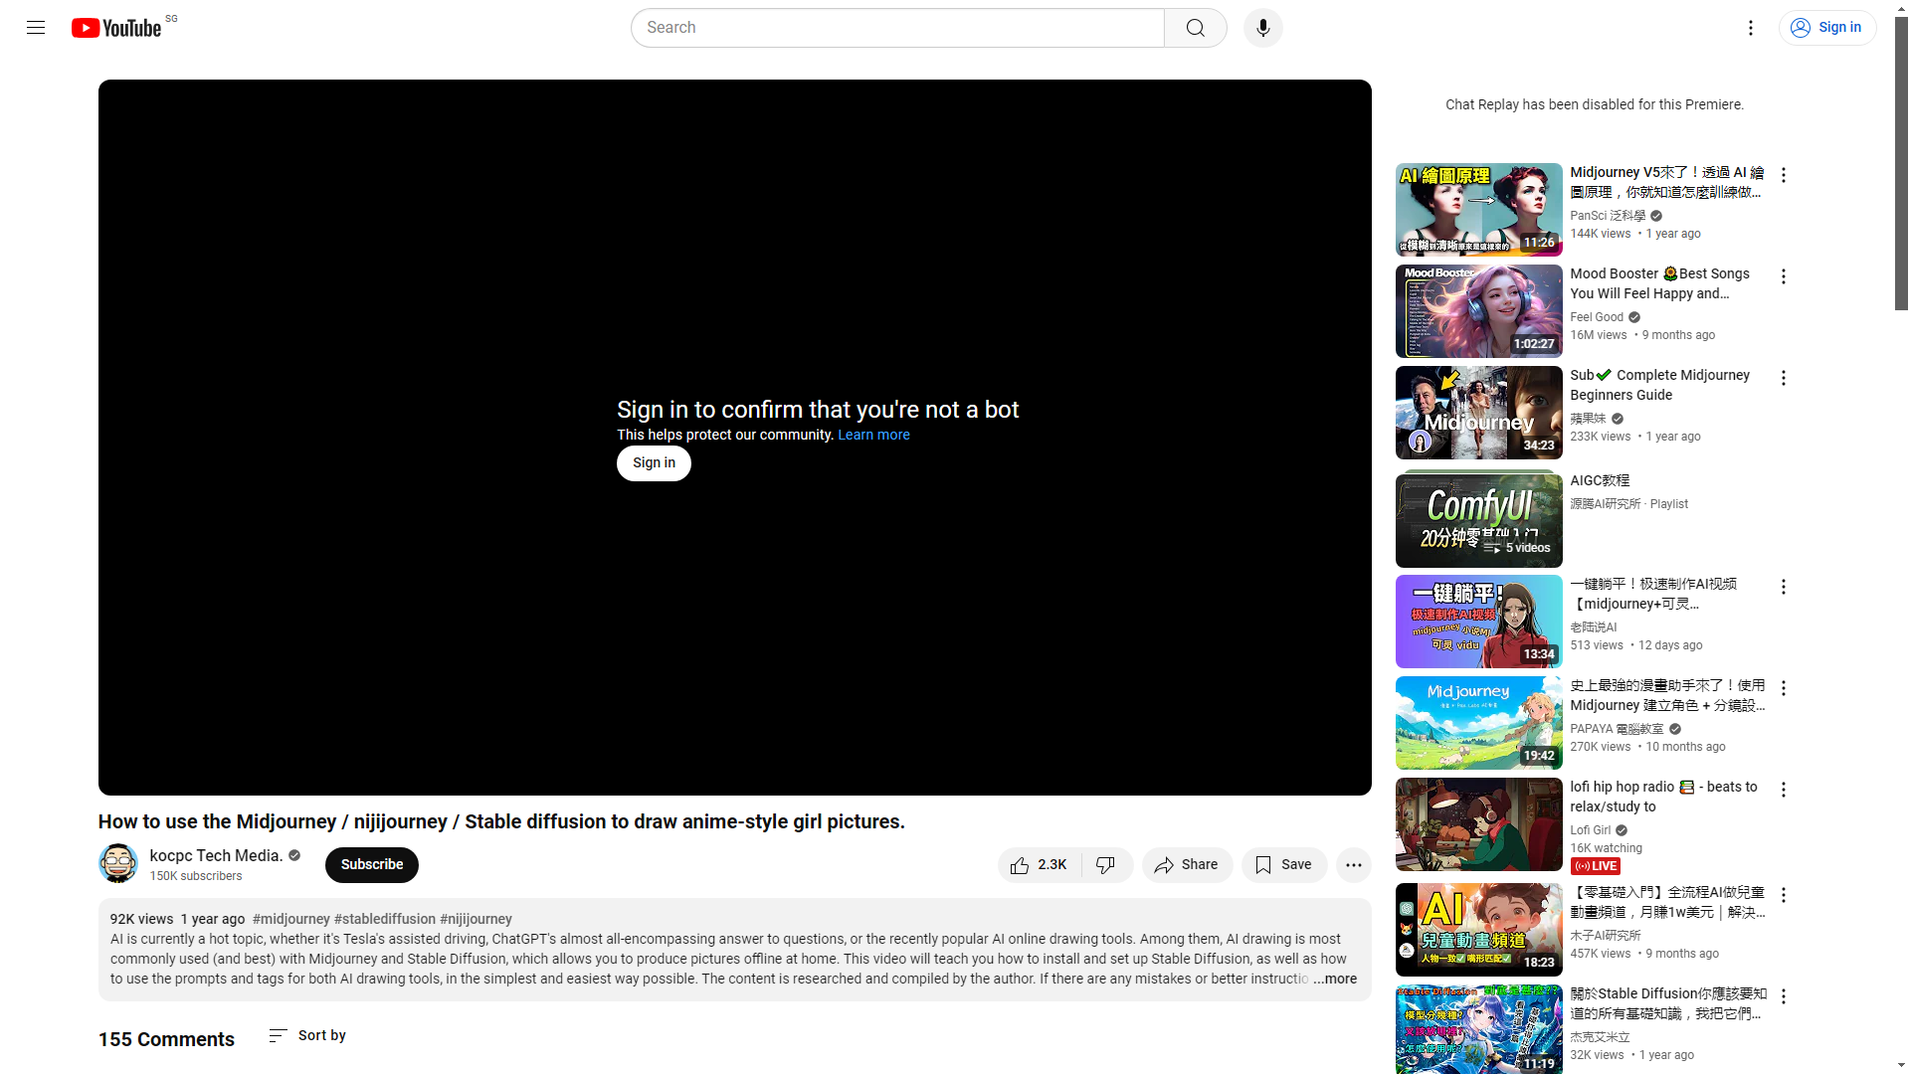
Task: Open the hamburger guide menu
Action: [x=36, y=28]
